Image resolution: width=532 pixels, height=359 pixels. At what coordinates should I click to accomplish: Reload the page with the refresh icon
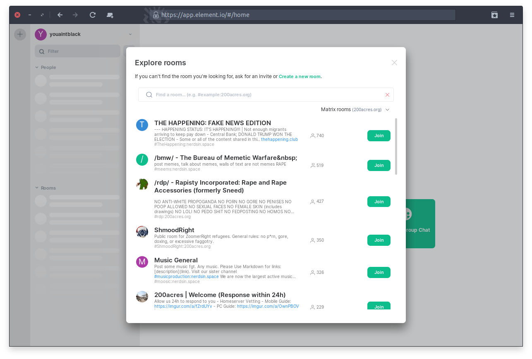coord(93,15)
